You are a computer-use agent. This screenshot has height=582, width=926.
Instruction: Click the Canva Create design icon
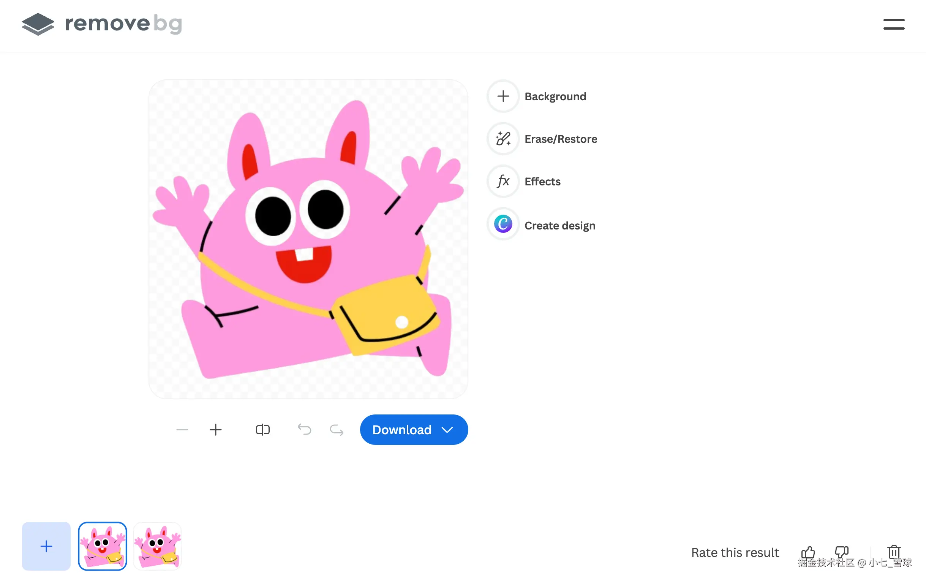point(503,225)
